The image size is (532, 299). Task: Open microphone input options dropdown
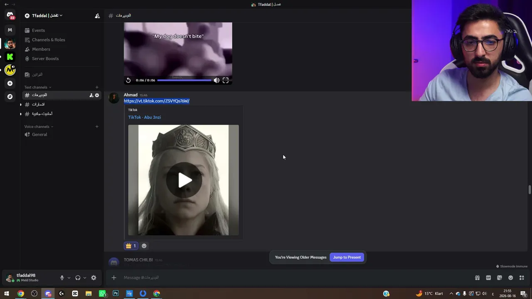click(x=69, y=278)
